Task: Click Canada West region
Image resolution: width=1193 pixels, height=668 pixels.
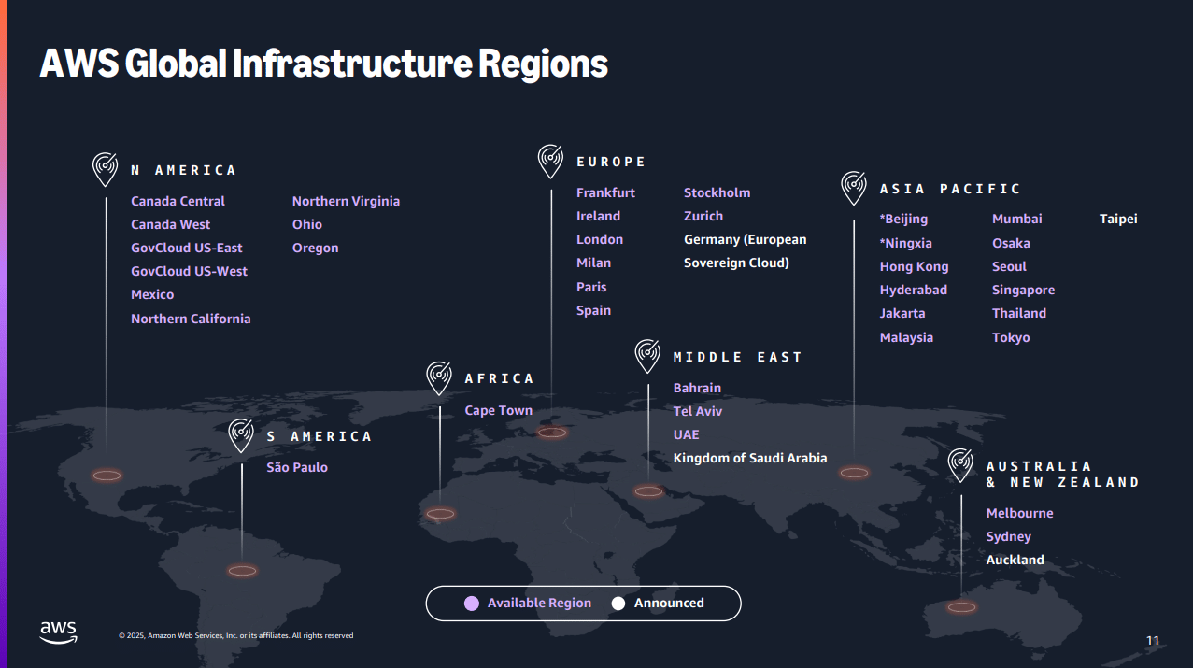Action: (x=170, y=224)
